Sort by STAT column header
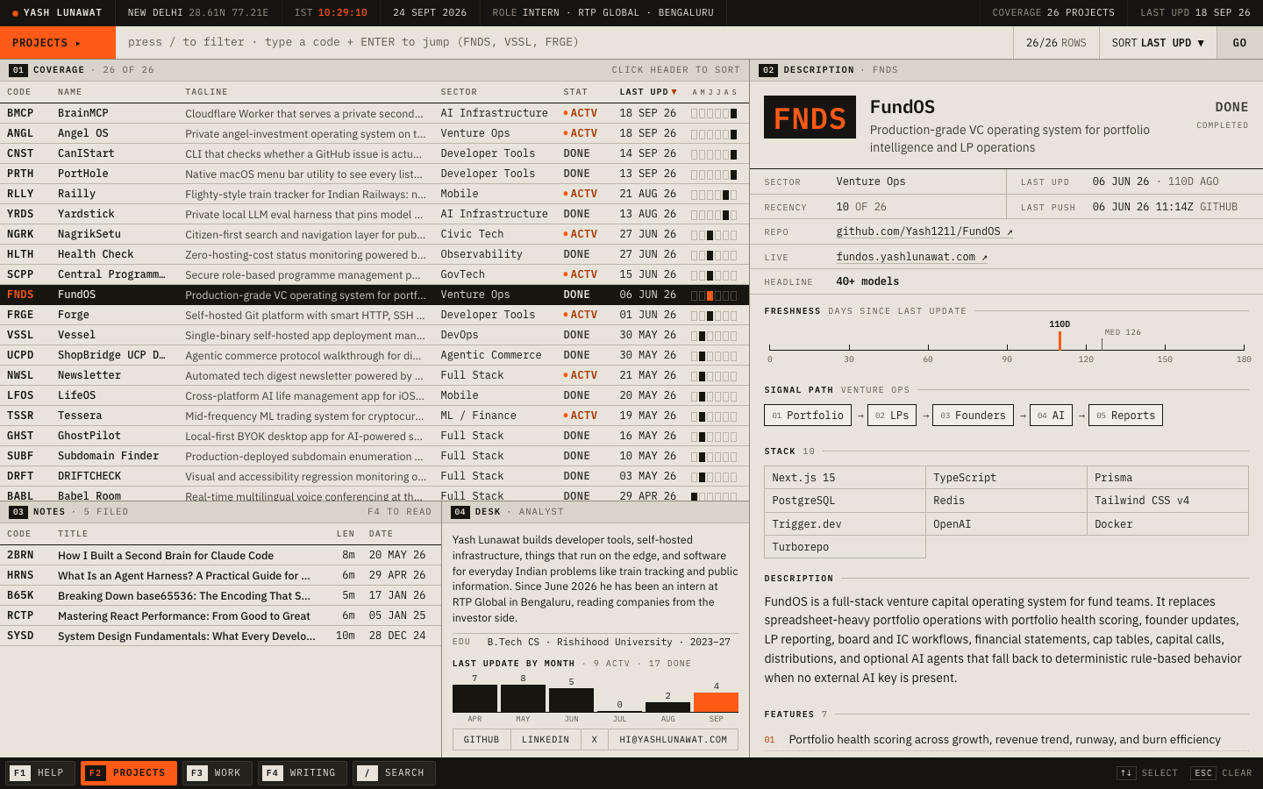The height and width of the screenshot is (789, 1263). click(575, 92)
